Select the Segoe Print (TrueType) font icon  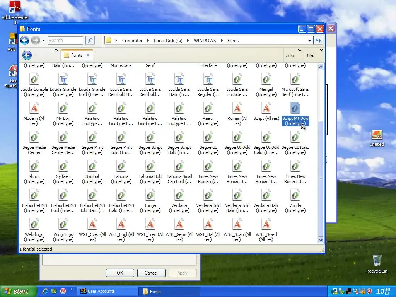[92, 137]
